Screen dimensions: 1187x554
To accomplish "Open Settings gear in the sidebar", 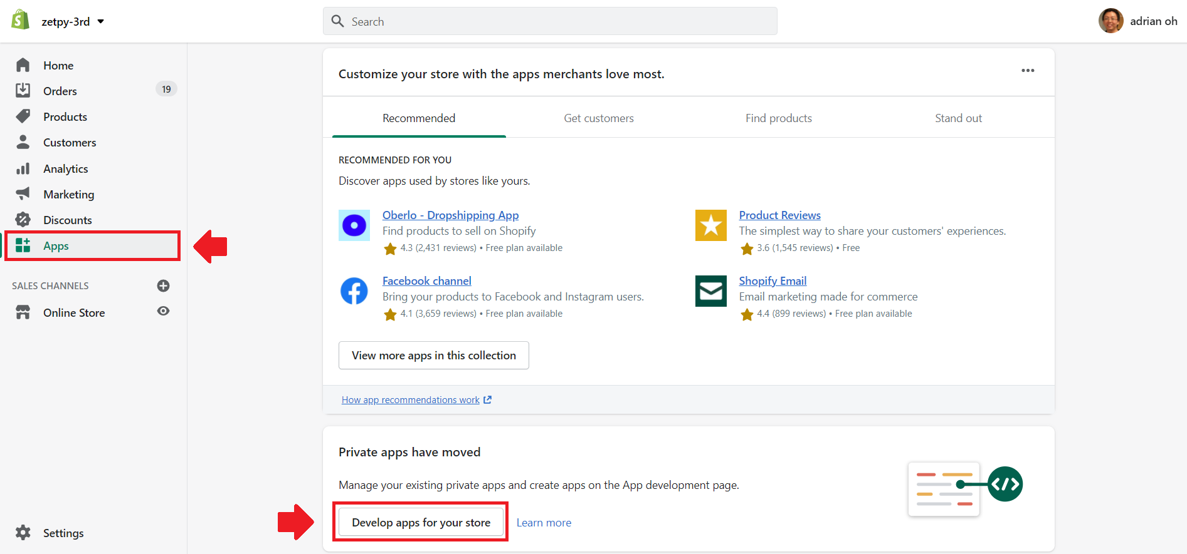I will tap(23, 533).
